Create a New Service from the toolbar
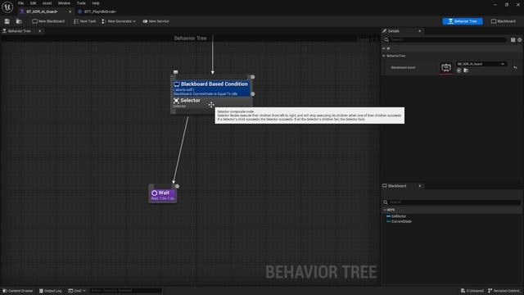This screenshot has width=524, height=295. 156,21
